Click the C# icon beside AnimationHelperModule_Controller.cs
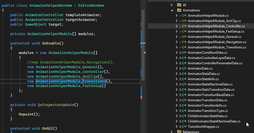This screenshot has width=254, height=133. pyautogui.click(x=184, y=26)
